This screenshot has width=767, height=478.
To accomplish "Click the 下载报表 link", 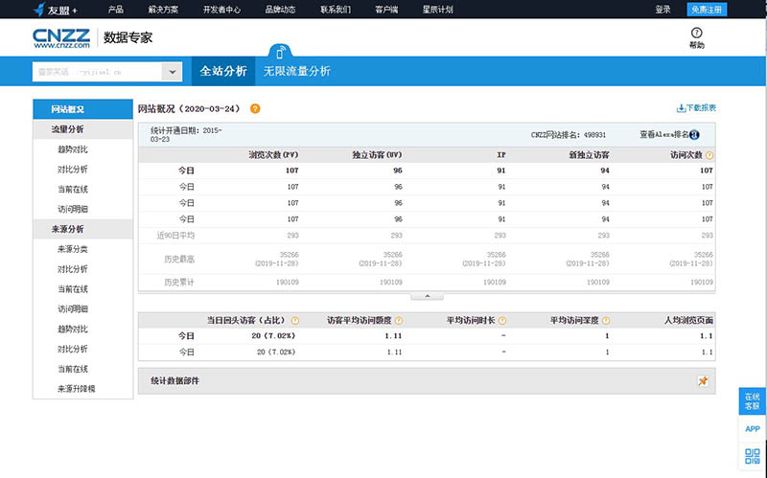I will (x=701, y=108).
